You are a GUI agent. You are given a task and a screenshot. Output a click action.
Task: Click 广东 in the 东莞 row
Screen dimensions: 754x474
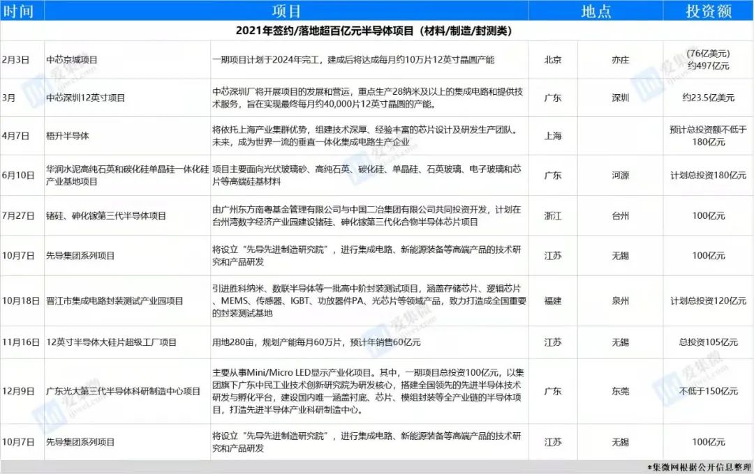[552, 391]
